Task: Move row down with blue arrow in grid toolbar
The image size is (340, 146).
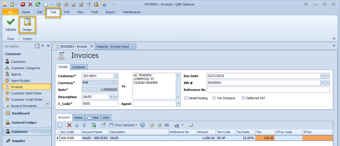Action: pos(84,125)
